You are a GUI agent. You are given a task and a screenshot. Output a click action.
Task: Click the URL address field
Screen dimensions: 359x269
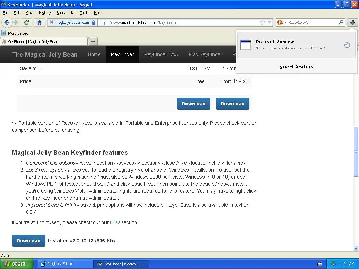tap(178, 22)
